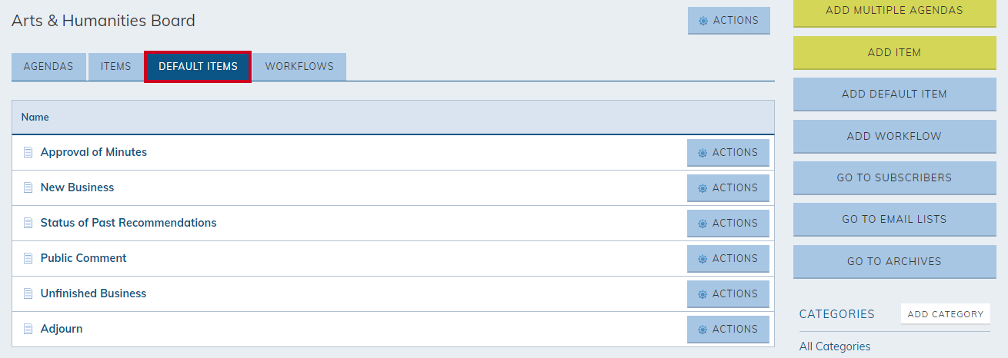Open the Workflows tab

[x=299, y=67]
